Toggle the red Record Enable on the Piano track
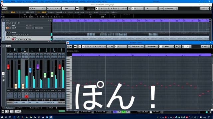The width and height of the screenshot is (213, 119). (13, 39)
